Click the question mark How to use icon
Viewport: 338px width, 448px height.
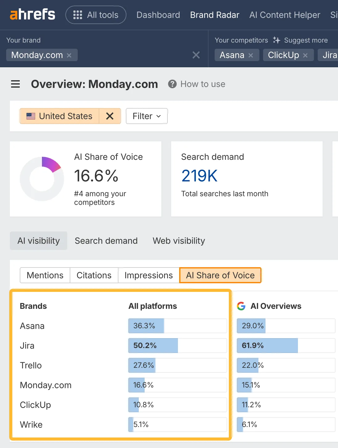point(172,84)
